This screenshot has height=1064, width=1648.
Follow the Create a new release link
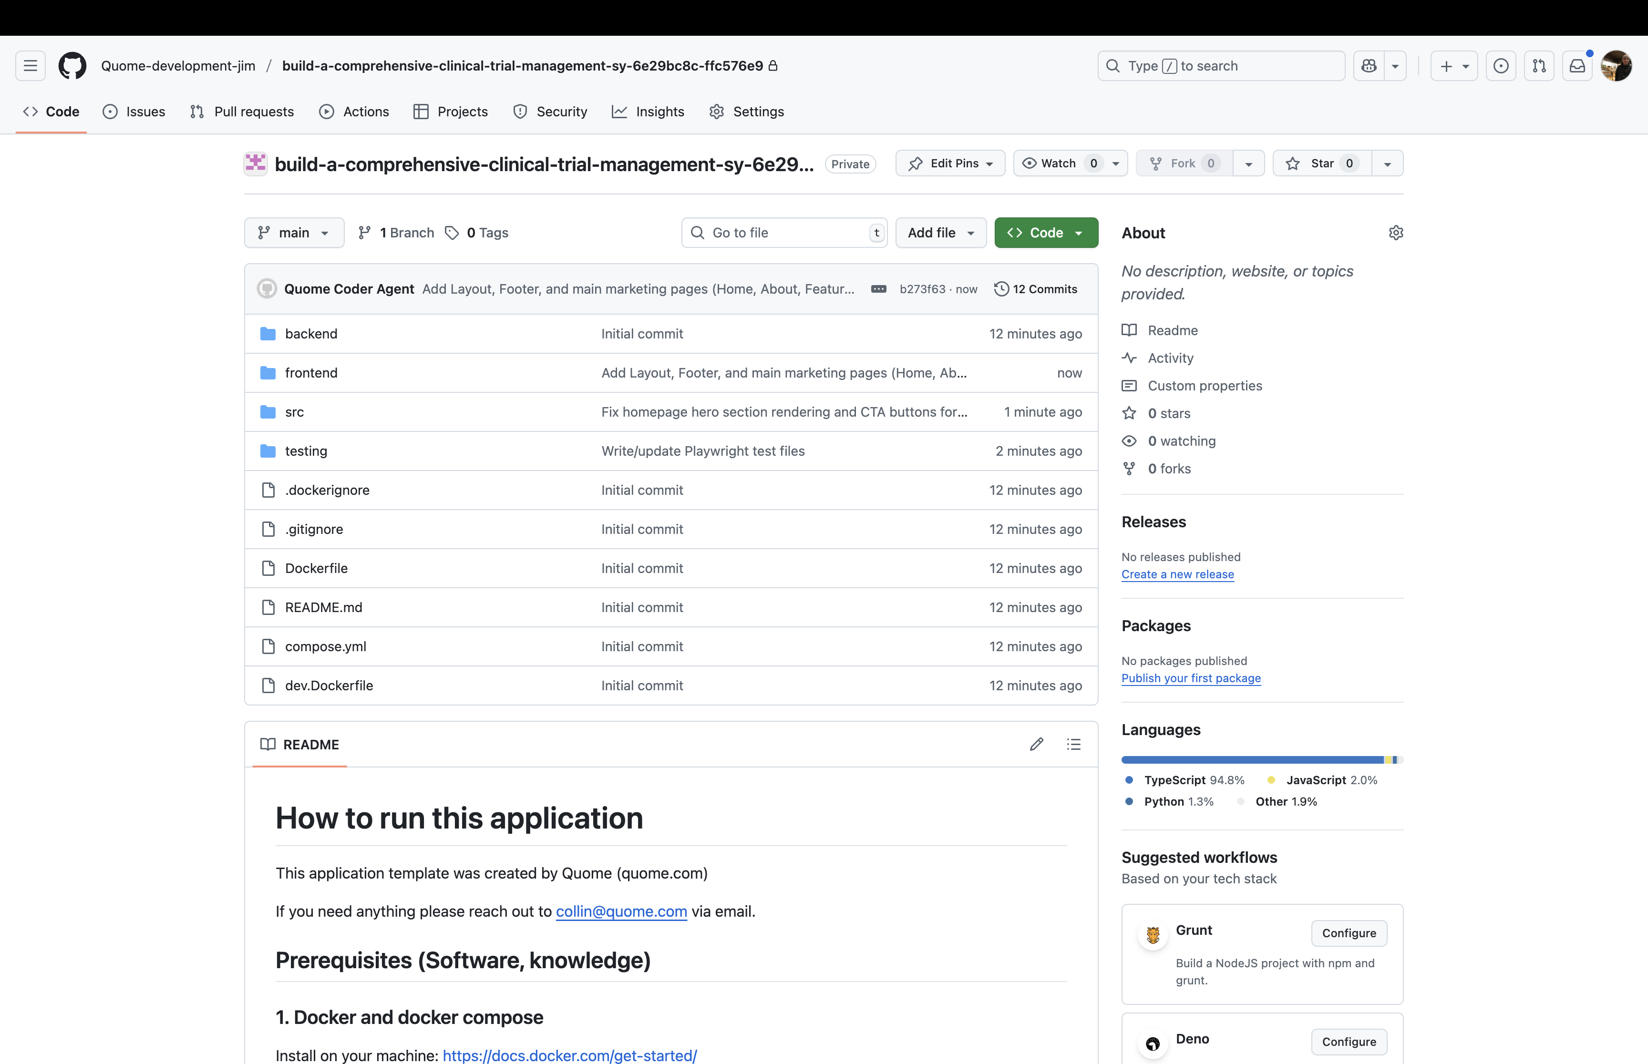point(1177,574)
